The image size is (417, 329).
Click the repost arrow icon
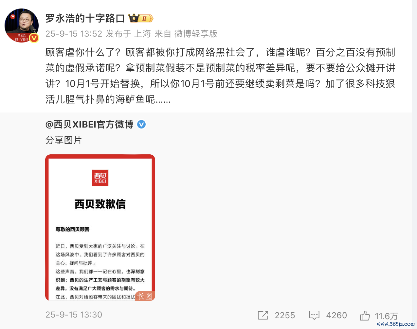(x=263, y=315)
